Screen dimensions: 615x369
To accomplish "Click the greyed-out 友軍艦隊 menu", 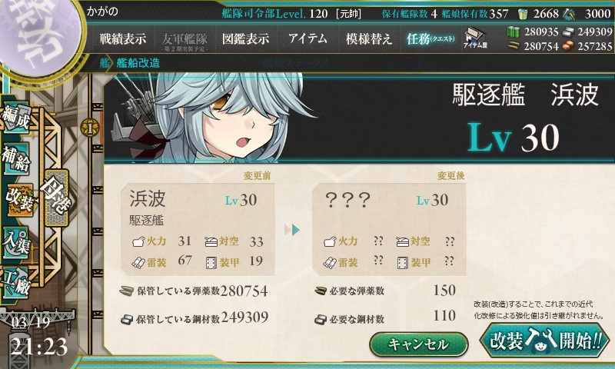I will [184, 41].
